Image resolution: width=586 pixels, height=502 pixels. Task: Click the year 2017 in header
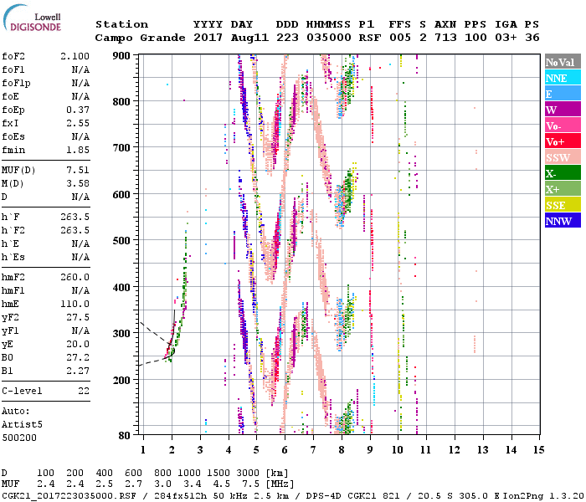click(x=208, y=38)
